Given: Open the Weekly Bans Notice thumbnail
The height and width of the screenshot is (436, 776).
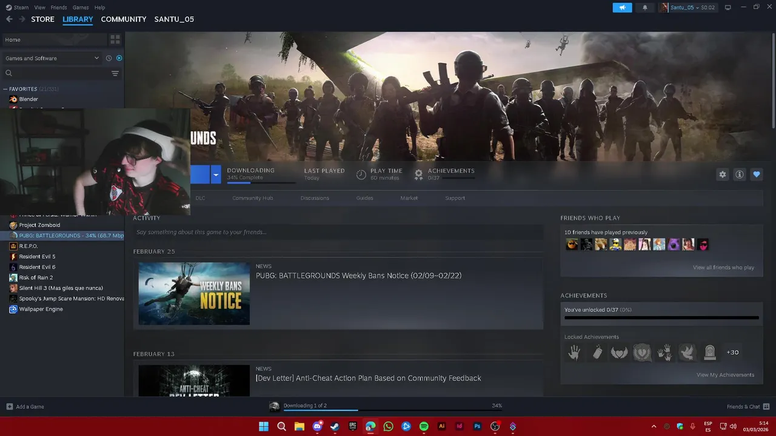Looking at the screenshot, I should point(194,294).
